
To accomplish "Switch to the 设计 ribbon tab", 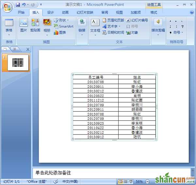I will coord(50,12).
